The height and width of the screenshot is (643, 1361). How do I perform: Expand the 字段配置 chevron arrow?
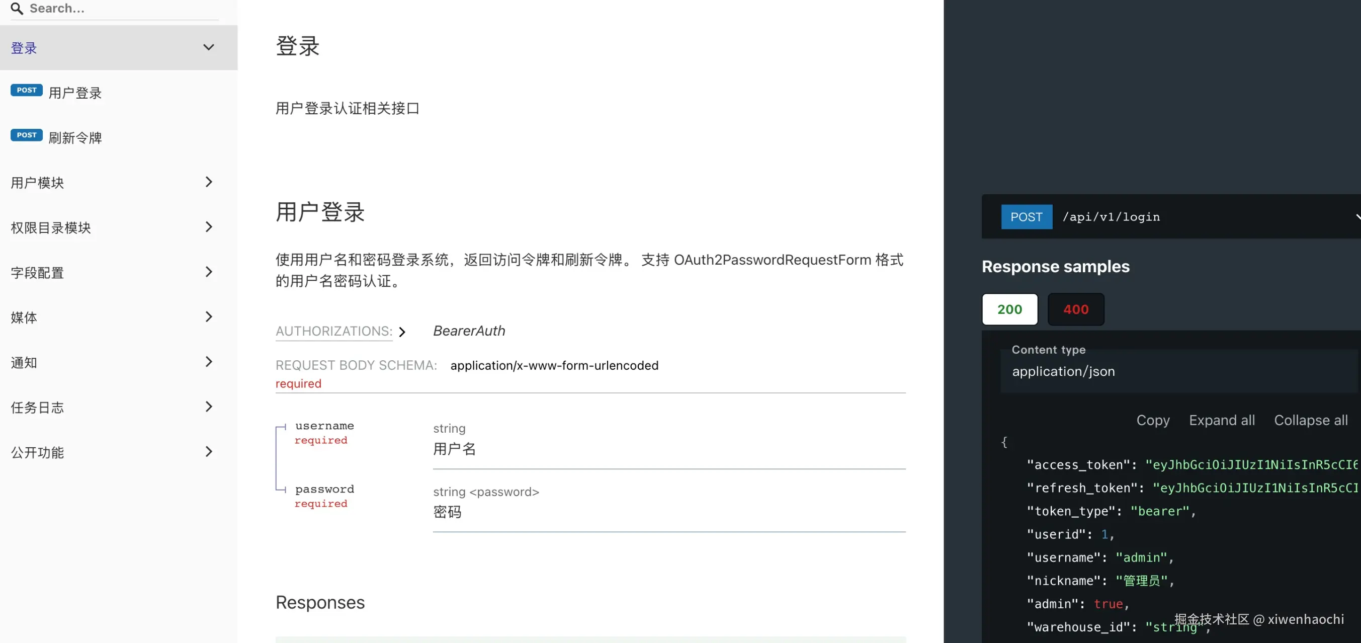(209, 272)
